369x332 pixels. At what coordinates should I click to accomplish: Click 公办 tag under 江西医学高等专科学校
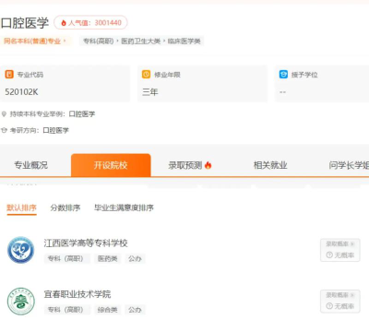coord(135,258)
